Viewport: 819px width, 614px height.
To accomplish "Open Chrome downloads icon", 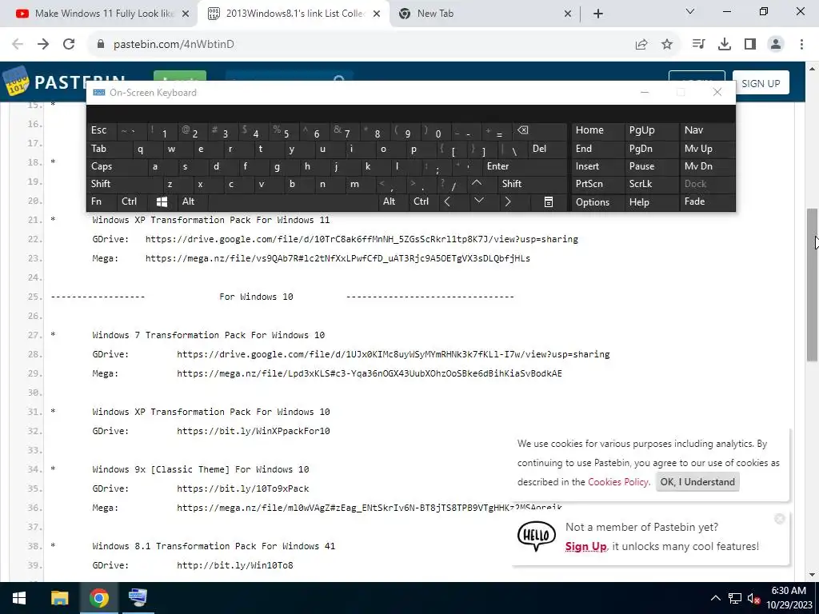I will [x=725, y=45].
